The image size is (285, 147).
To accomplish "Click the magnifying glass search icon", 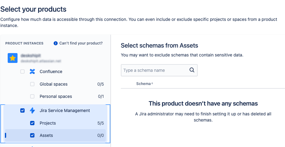I will 192,70.
